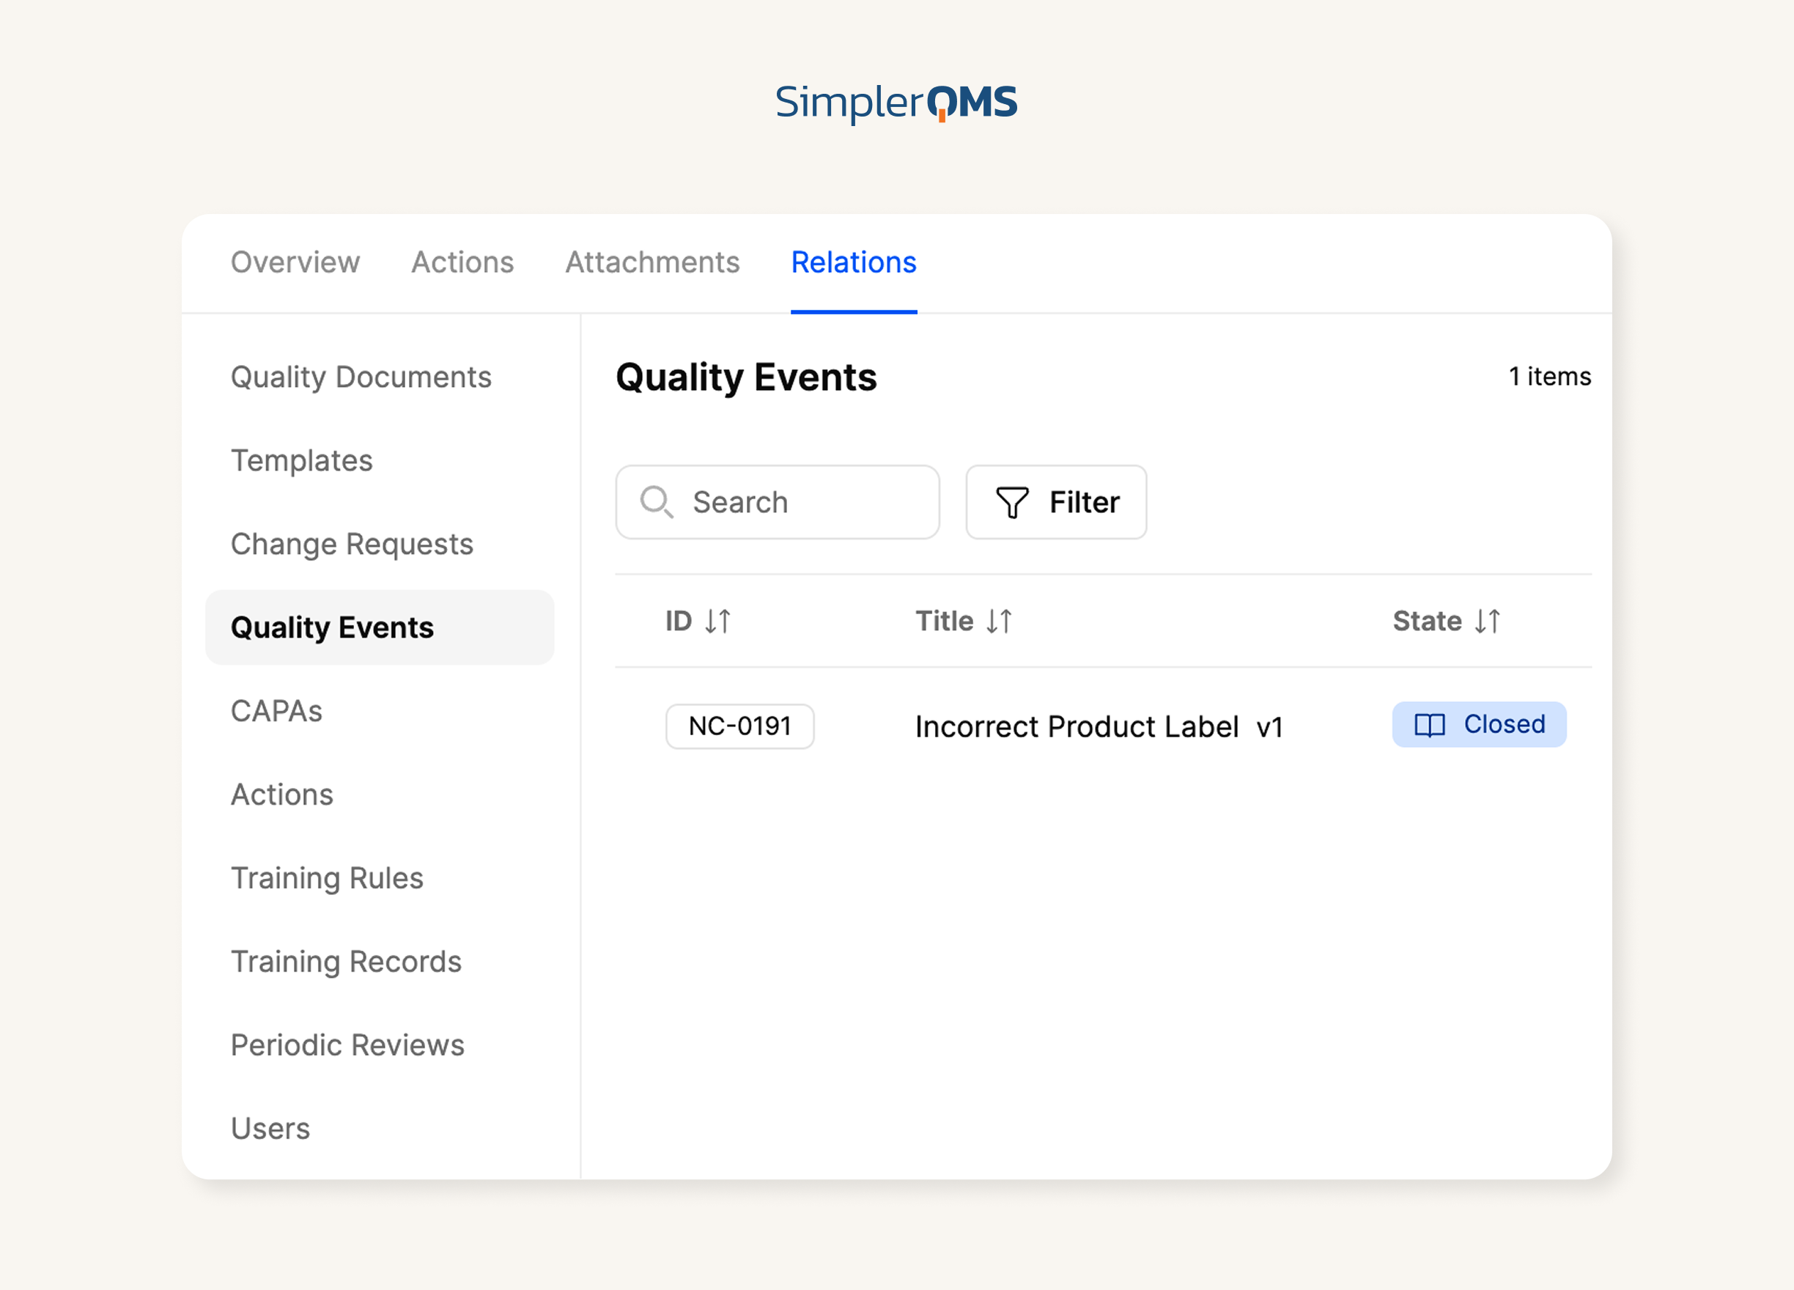
Task: Open Quality Documents in sidebar
Action: (x=361, y=377)
